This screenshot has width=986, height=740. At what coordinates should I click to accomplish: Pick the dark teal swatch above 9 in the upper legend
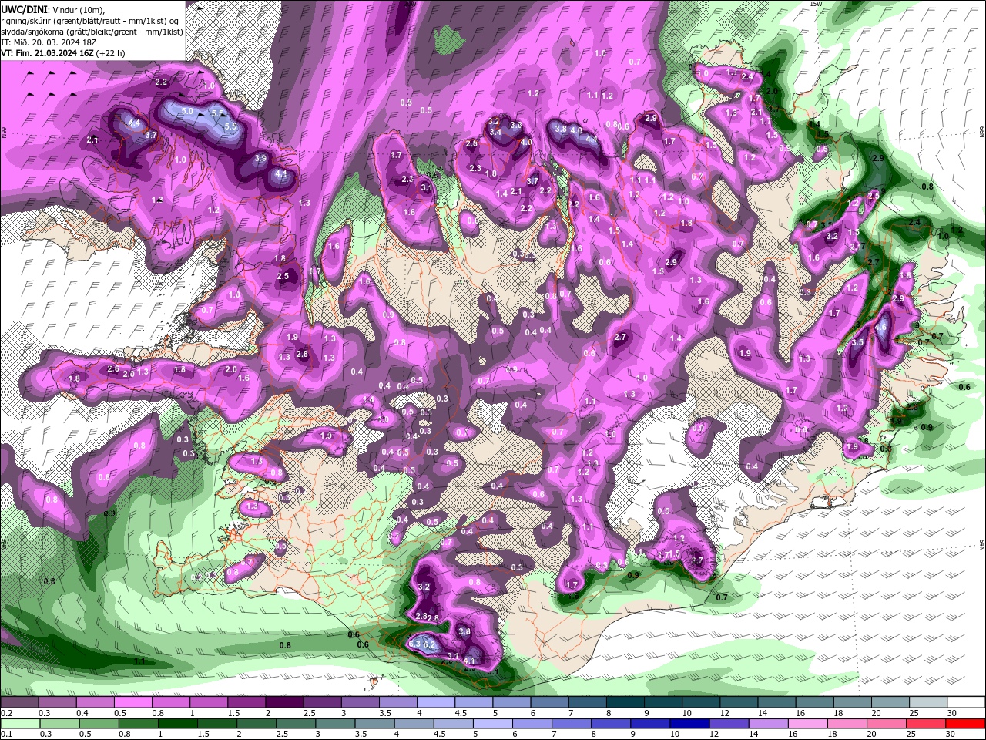pos(663,702)
